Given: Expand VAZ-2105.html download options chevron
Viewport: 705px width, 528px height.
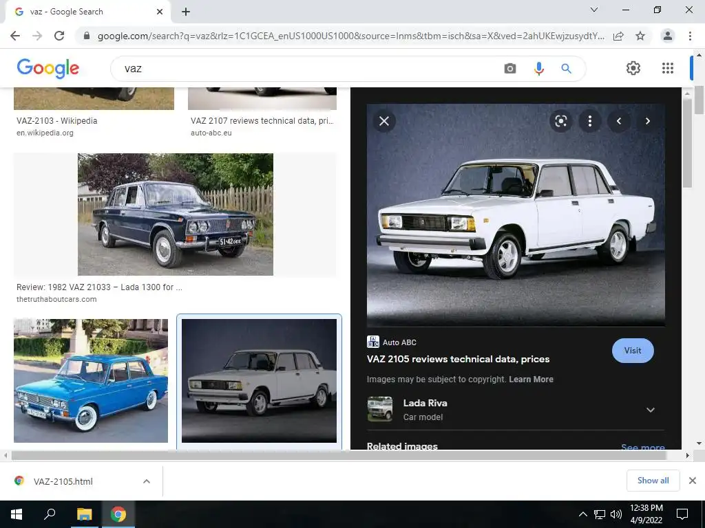Looking at the screenshot, I should tap(147, 481).
